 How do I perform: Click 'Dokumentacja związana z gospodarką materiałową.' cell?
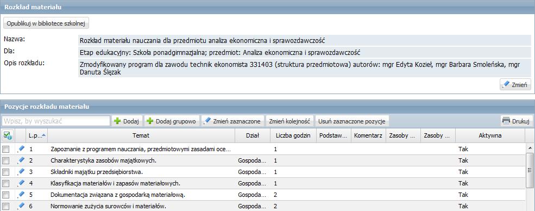(118, 195)
